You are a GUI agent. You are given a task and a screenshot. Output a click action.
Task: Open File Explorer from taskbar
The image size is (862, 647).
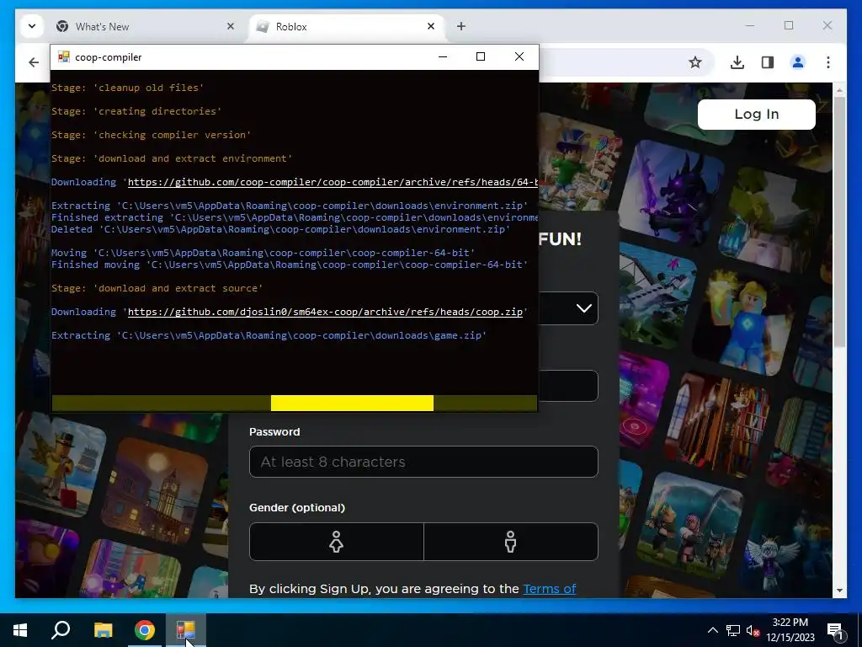click(103, 630)
